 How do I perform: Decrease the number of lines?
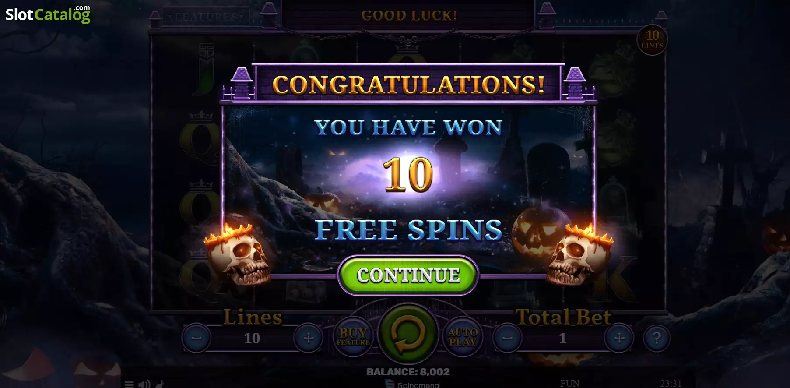(197, 338)
